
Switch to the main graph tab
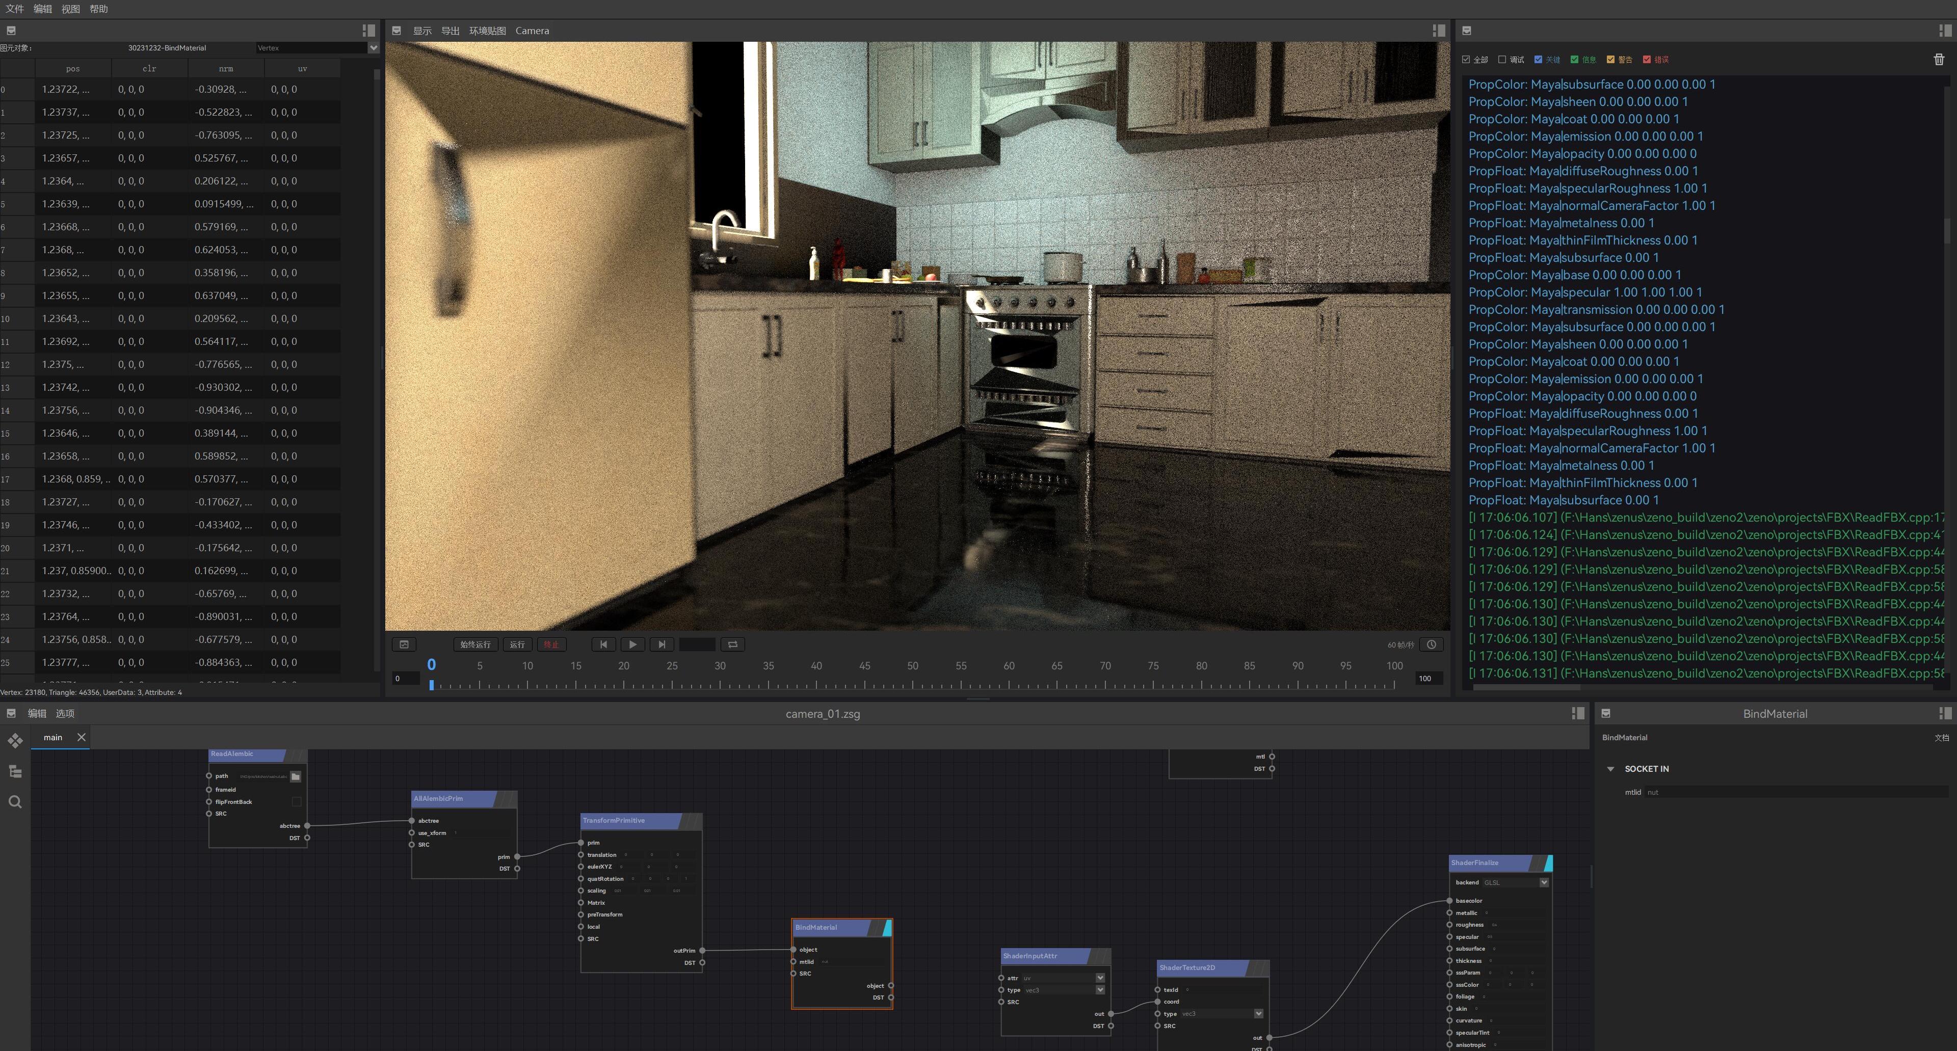(52, 737)
